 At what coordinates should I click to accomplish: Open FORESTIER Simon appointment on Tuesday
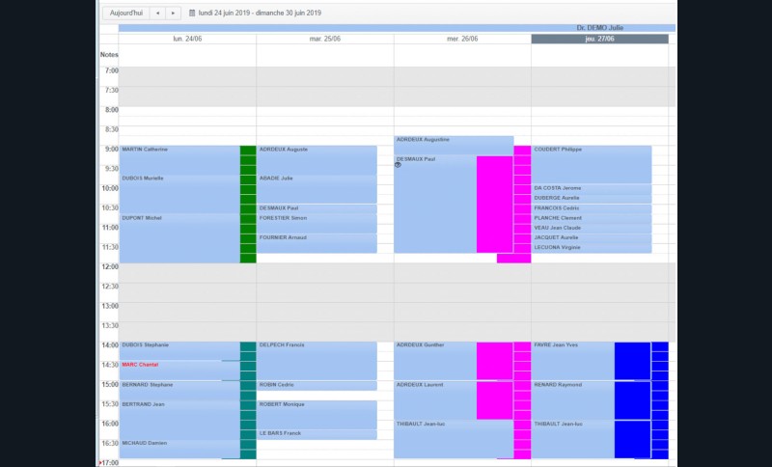pos(317,218)
